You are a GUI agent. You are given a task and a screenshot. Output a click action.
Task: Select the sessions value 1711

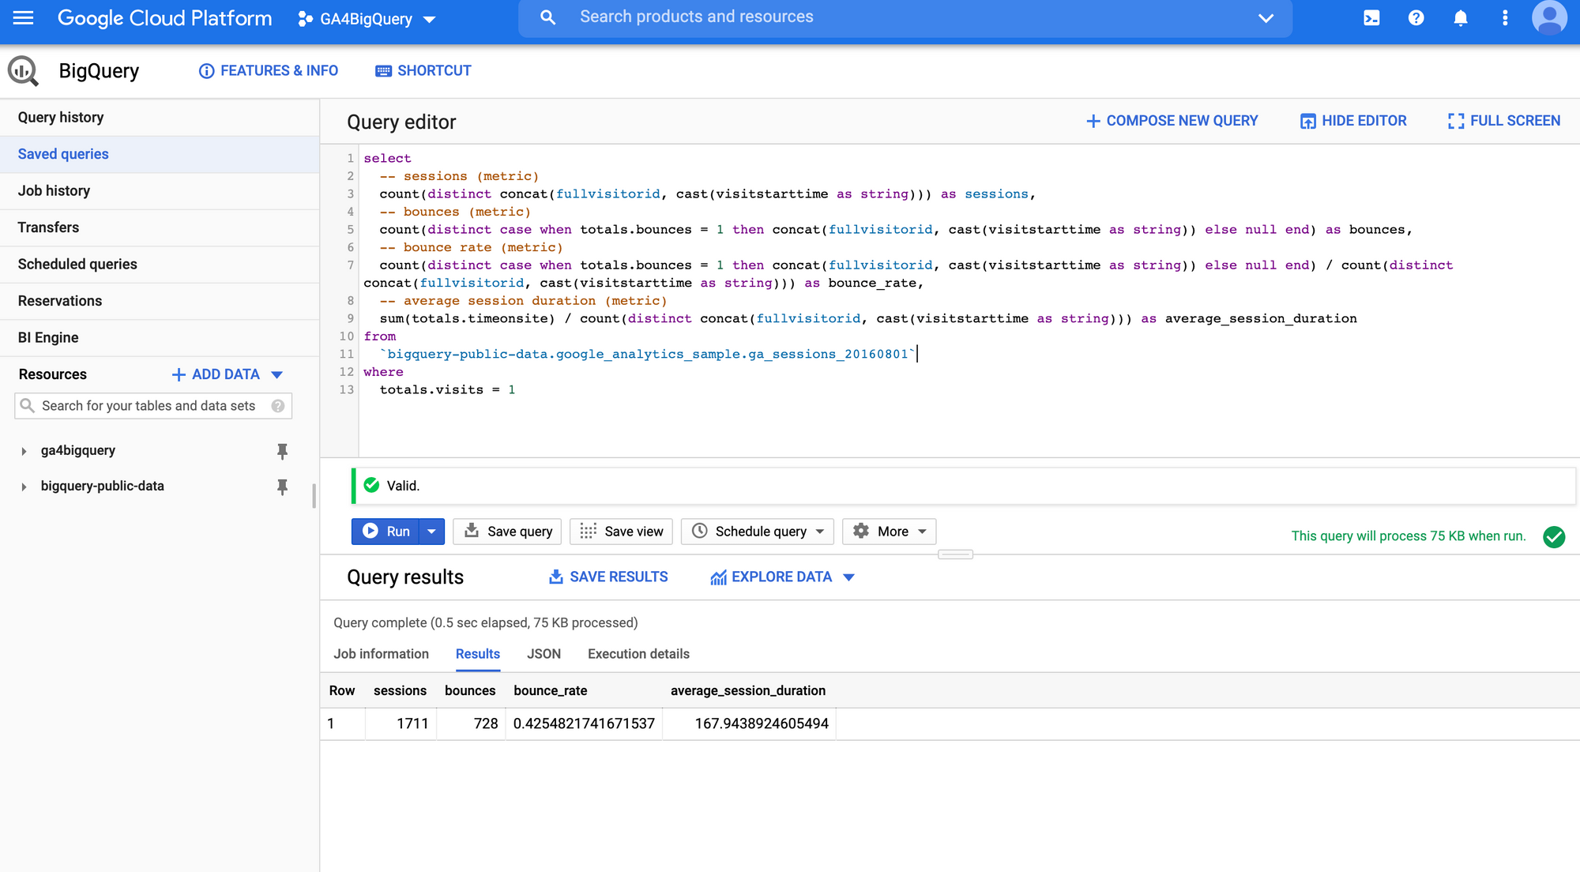(x=412, y=724)
